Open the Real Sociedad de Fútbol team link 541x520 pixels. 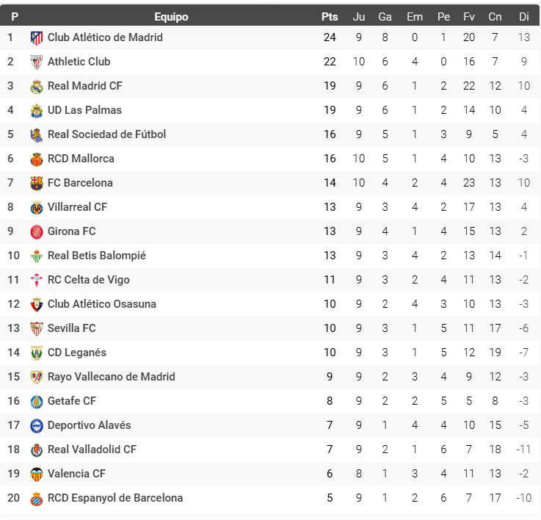[x=106, y=134]
